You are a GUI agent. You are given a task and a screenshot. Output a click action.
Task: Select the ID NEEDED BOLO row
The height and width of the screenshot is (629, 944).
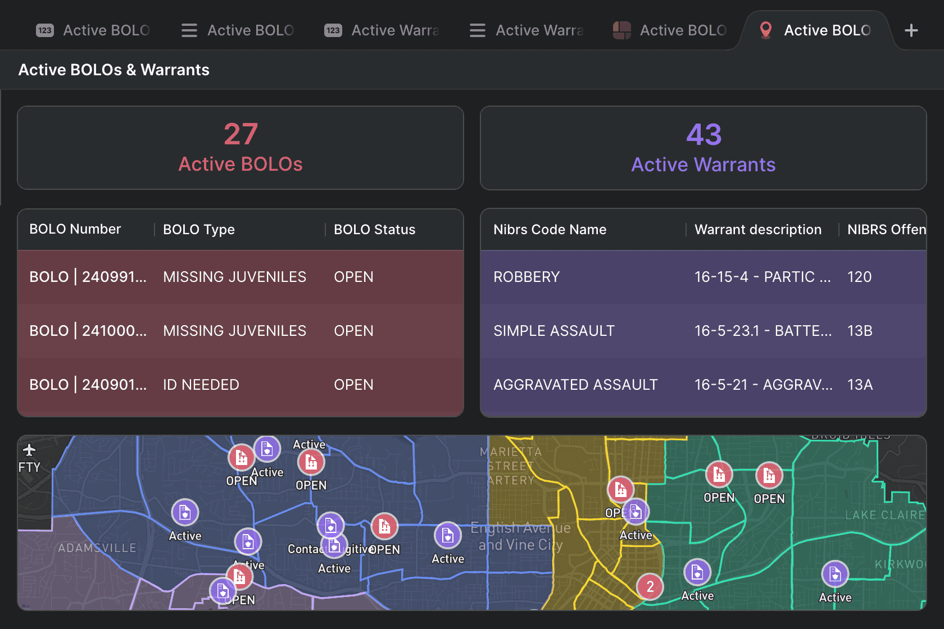240,385
